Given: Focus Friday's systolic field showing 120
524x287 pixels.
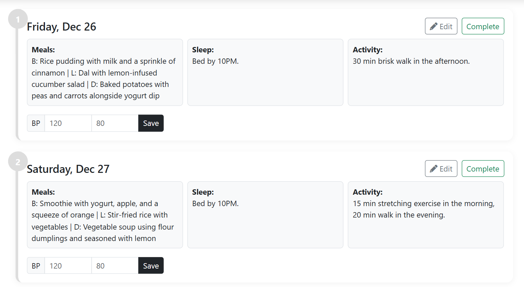Looking at the screenshot, I should [x=68, y=123].
